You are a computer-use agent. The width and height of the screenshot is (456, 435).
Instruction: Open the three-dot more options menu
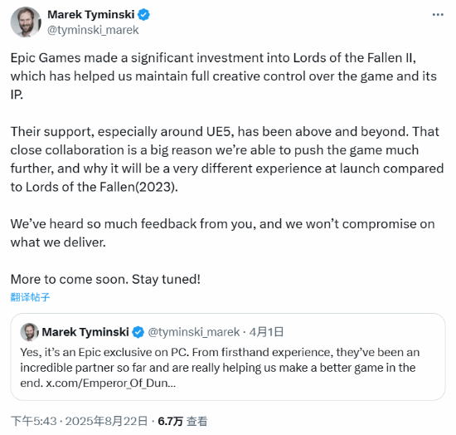click(438, 15)
